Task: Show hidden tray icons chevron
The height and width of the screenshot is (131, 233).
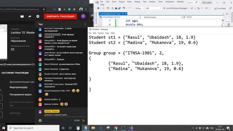Action: [x=193, y=128]
